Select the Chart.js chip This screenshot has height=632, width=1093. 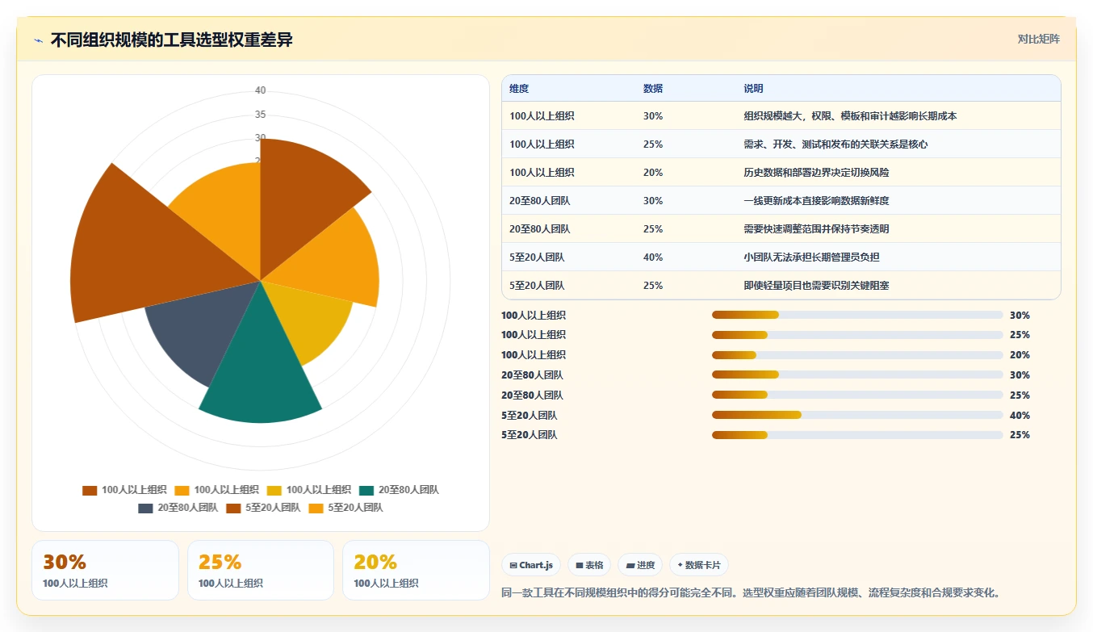(x=531, y=565)
